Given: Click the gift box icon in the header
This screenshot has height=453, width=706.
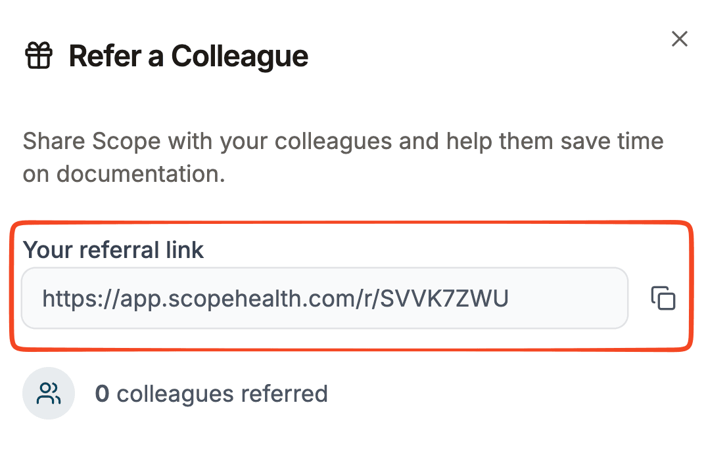Looking at the screenshot, I should [38, 56].
